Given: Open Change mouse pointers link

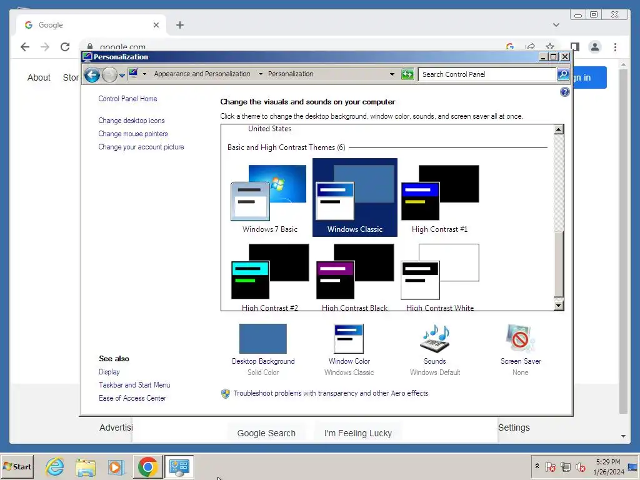Looking at the screenshot, I should tap(133, 134).
